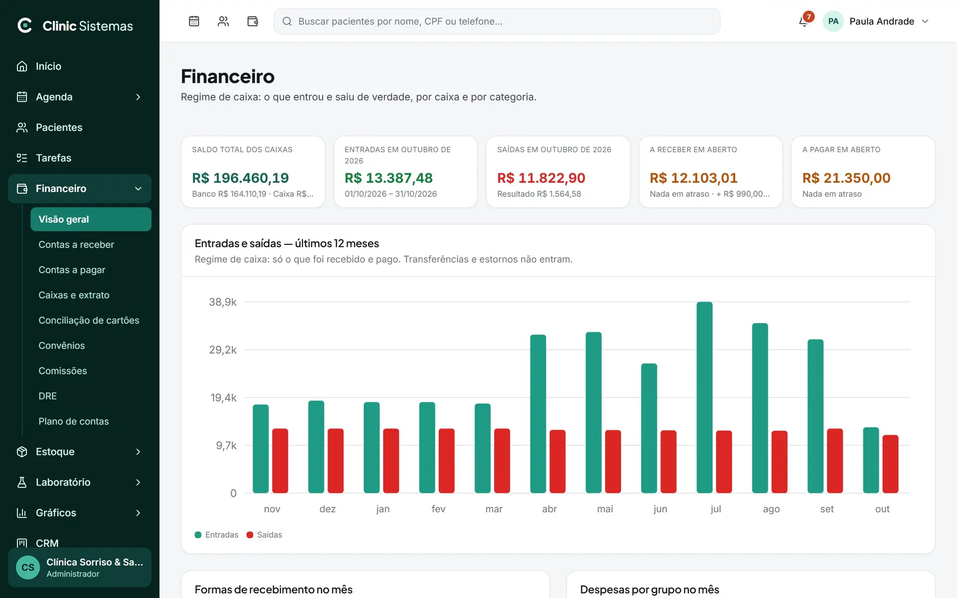Open the patients shortcut icon in top toolbar

(x=223, y=21)
